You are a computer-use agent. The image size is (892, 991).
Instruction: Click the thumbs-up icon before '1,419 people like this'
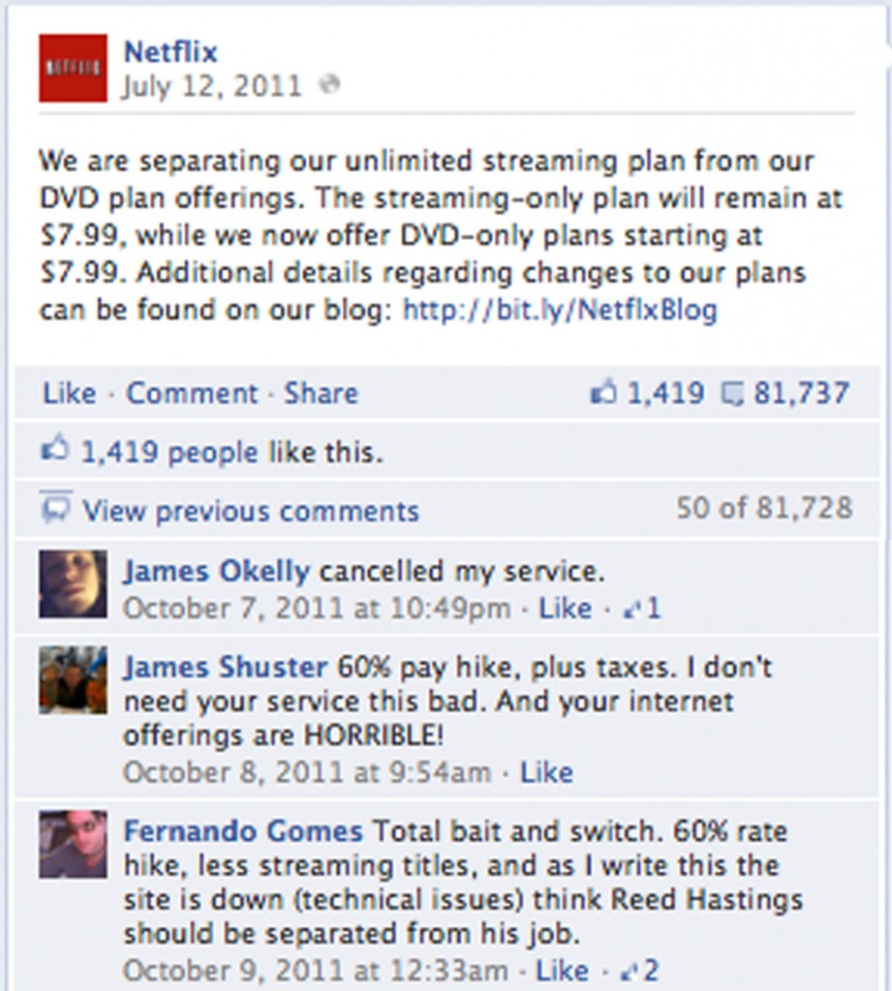coord(54,448)
